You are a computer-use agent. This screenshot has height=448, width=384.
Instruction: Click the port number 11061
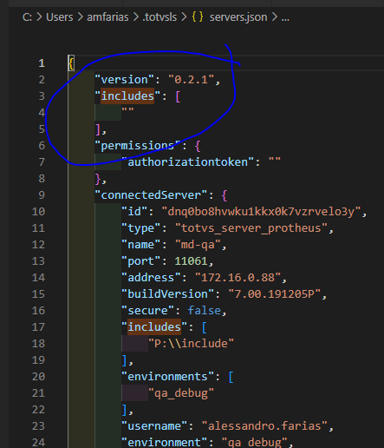[x=191, y=261]
